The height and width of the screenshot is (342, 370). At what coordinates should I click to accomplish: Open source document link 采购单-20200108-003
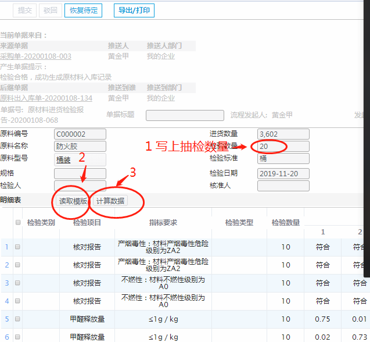[35, 56]
